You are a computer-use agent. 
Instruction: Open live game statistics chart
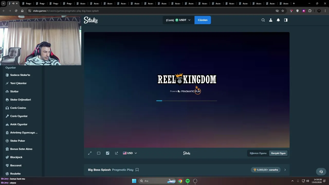[108, 153]
